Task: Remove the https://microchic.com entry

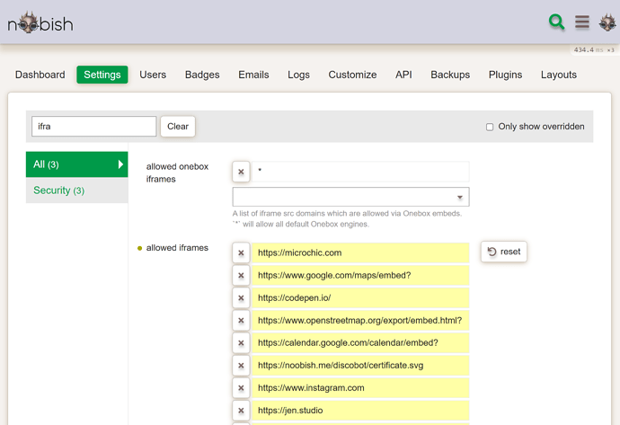Action: pos(241,252)
